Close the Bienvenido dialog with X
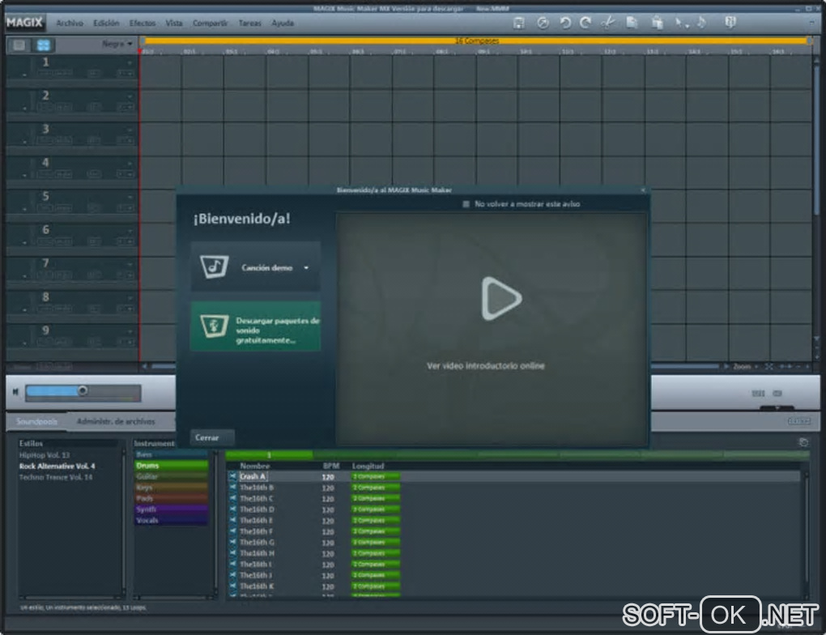Screen dimensions: 826x635 coord(643,190)
